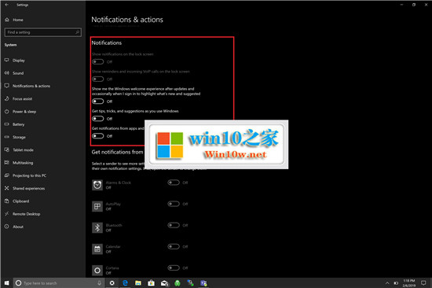
Task: Toggle lock screen notifications switch
Action: (x=98, y=61)
